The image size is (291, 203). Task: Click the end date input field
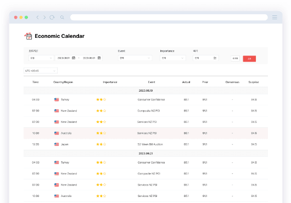click(x=89, y=58)
